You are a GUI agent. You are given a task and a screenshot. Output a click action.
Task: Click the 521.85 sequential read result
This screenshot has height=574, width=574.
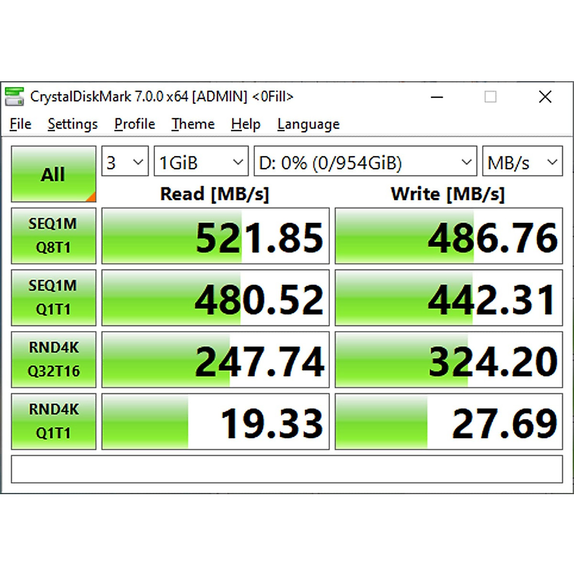pos(216,236)
